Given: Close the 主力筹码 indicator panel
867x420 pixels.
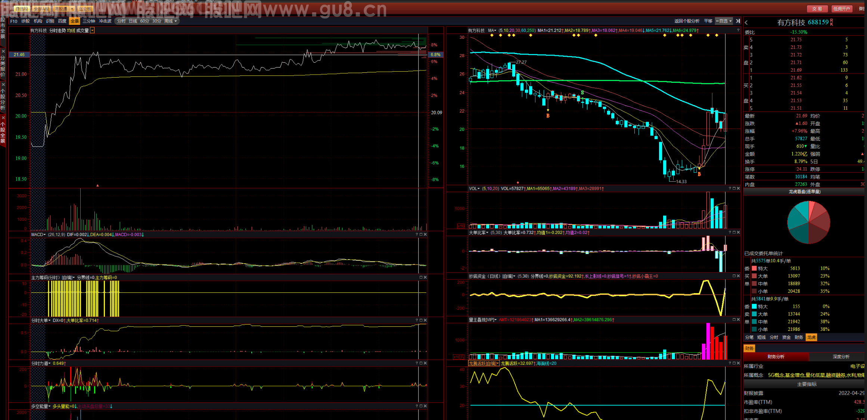Looking at the screenshot, I should (425, 278).
